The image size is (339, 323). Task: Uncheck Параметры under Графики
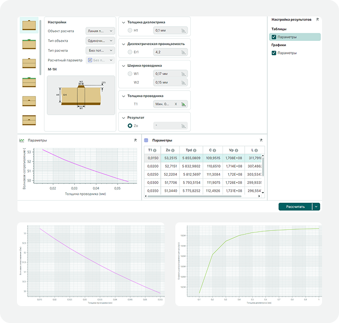[x=274, y=53]
